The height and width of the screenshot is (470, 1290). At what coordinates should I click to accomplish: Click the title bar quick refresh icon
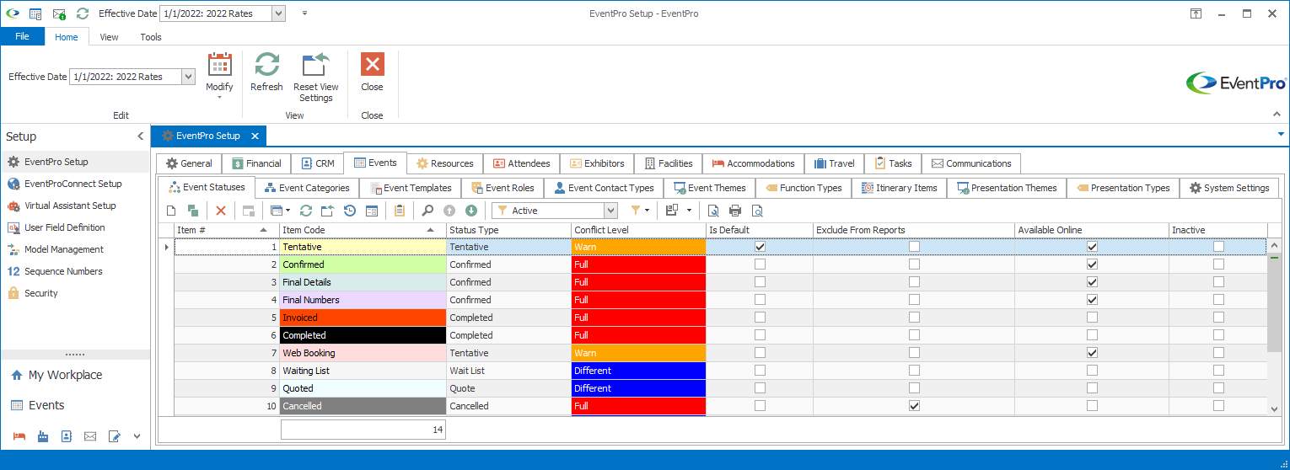point(82,13)
